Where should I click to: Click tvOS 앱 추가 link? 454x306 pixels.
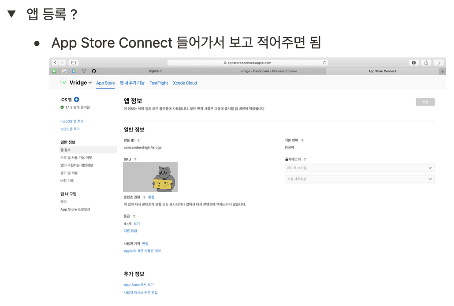(70, 129)
